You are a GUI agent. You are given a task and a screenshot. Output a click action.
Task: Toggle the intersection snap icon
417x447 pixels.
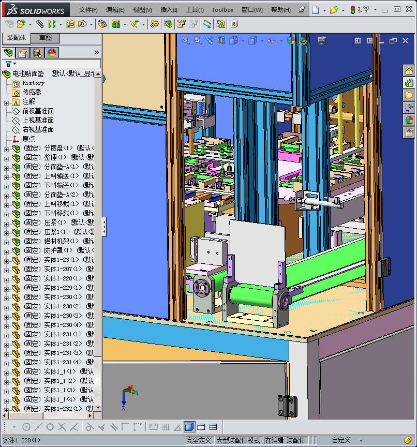tap(62, 427)
